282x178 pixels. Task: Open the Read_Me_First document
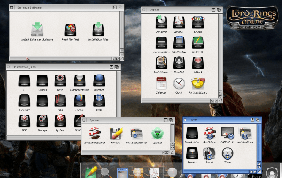pos(70,30)
